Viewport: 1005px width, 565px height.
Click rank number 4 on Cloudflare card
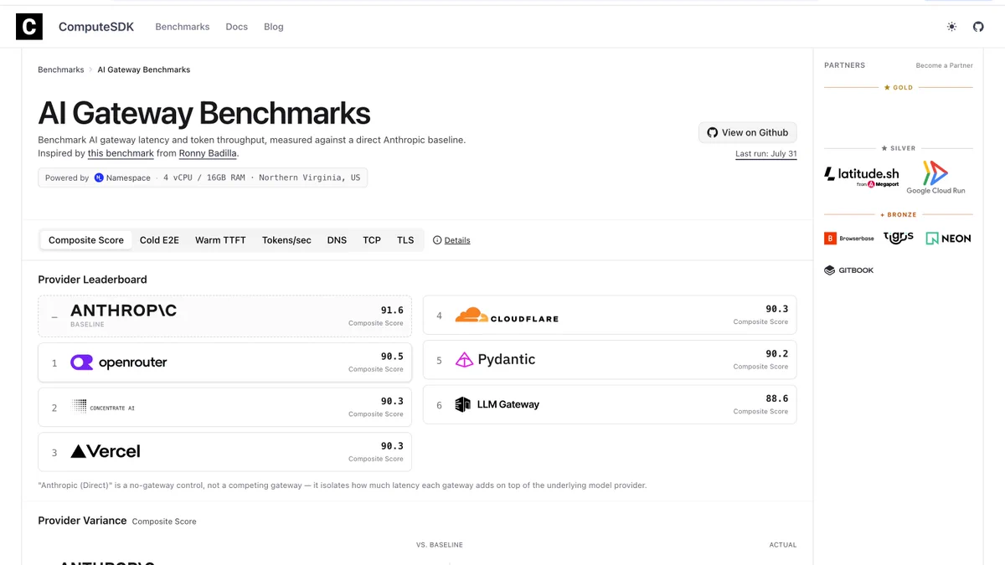tap(440, 316)
